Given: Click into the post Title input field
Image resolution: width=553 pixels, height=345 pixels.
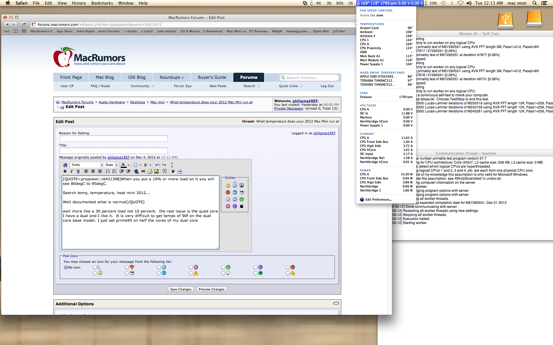Looking at the screenshot, I should [x=113, y=151].
